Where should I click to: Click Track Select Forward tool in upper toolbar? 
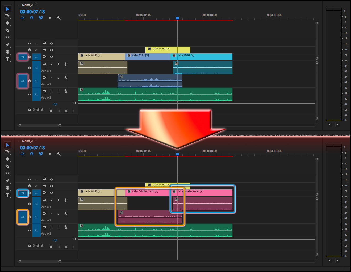click(x=7, y=16)
